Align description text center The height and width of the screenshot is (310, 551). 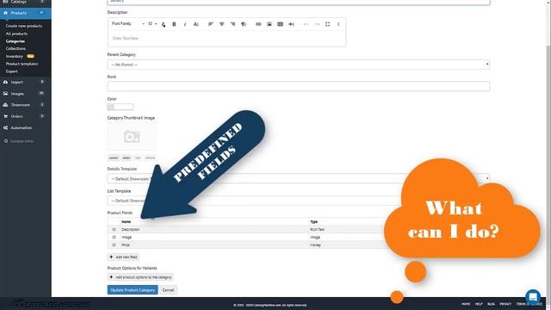pyautogui.click(x=221, y=24)
